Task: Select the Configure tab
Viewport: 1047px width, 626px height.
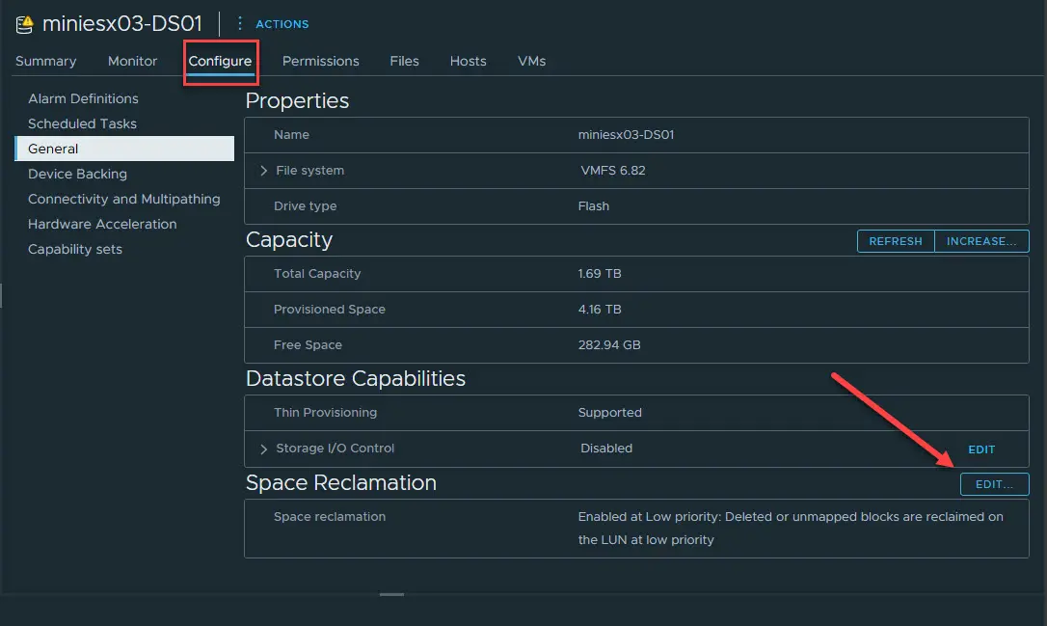Action: pyautogui.click(x=220, y=61)
